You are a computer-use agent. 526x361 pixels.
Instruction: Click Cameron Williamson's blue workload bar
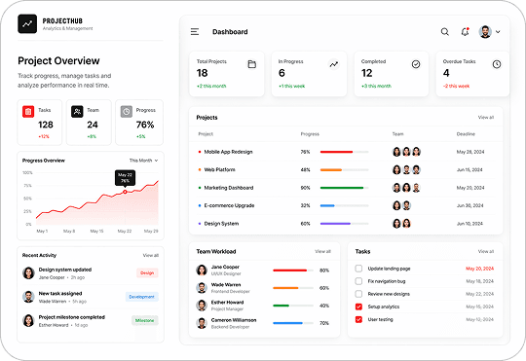coord(293,323)
